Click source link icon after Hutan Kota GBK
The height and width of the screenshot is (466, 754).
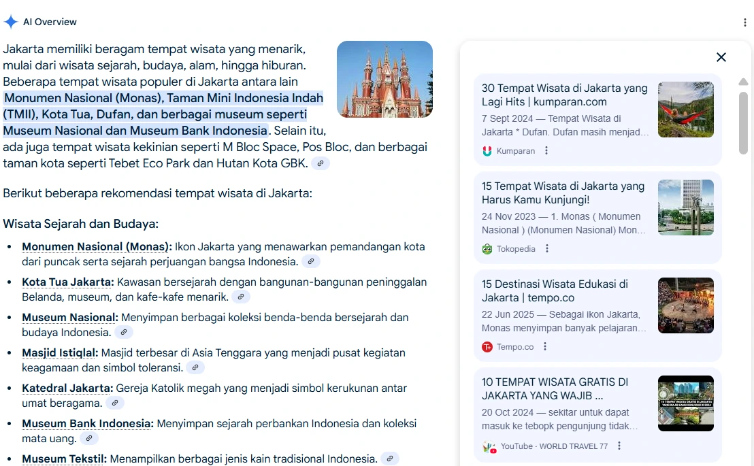click(321, 163)
